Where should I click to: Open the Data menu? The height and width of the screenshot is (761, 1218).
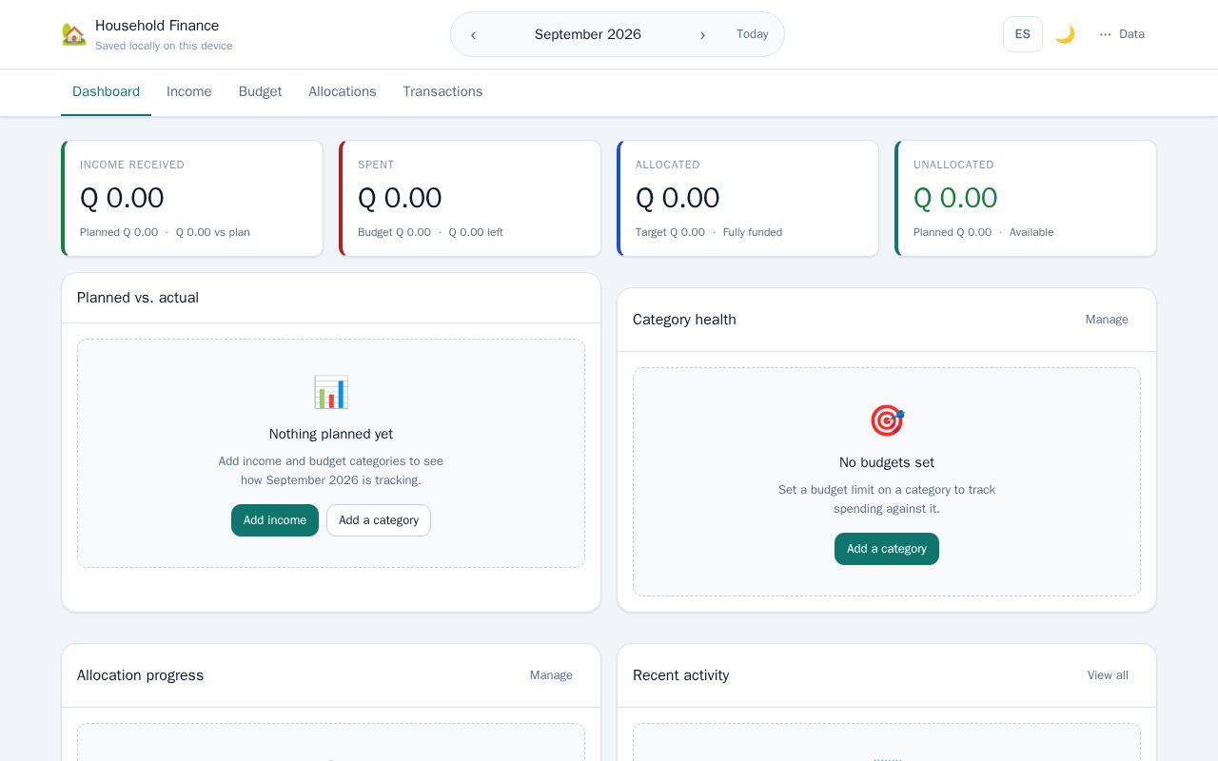click(1122, 34)
